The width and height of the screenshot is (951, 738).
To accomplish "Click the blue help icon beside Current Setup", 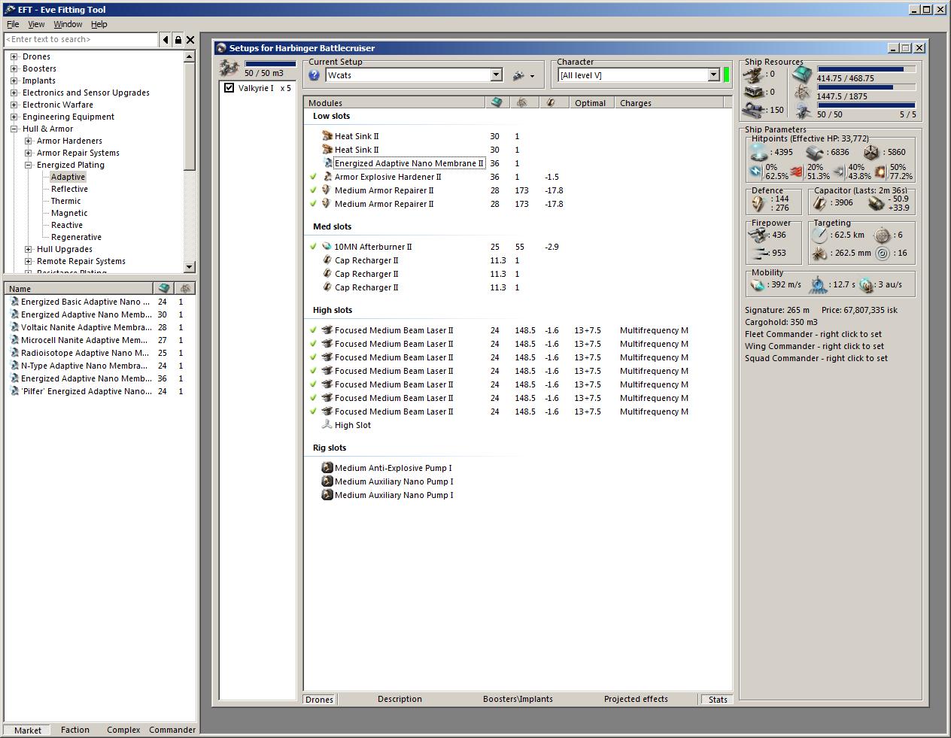I will [x=314, y=75].
